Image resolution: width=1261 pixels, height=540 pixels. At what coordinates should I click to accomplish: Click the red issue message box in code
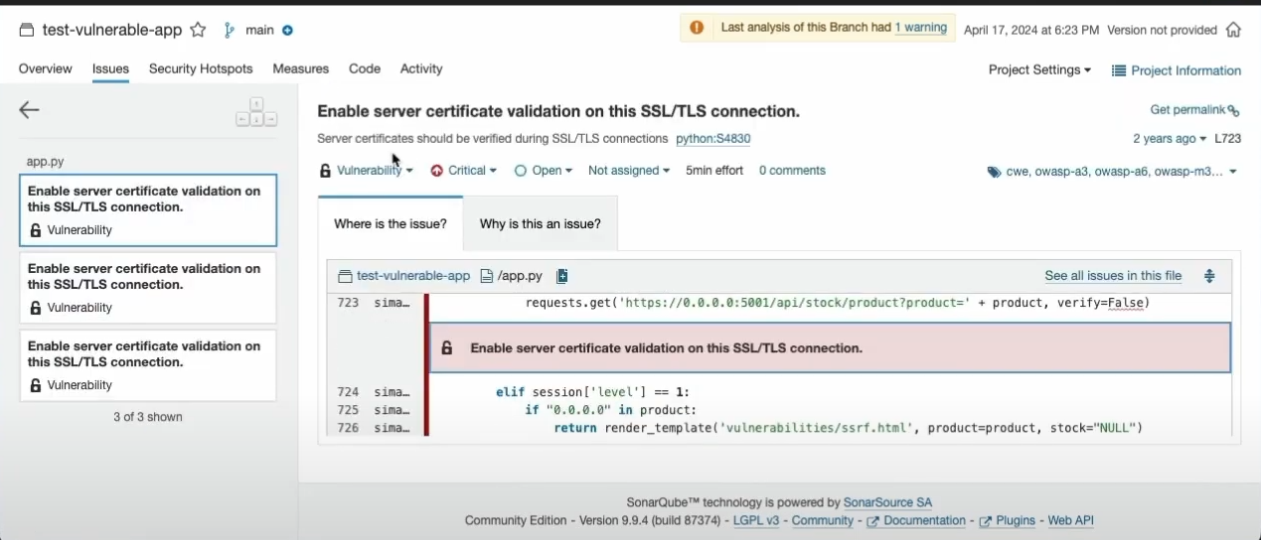coord(830,348)
